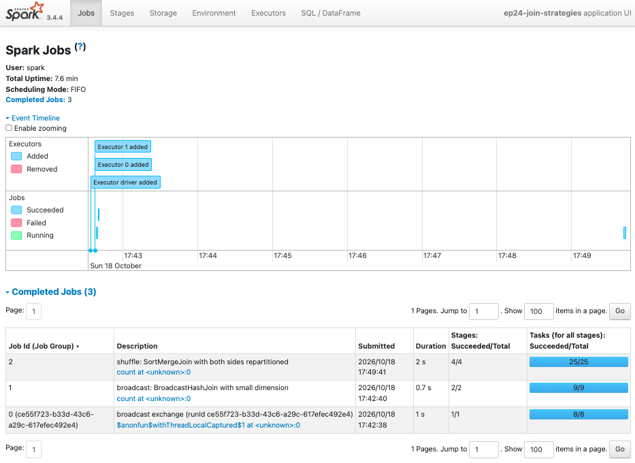635x463 pixels.
Task: Click the broadcast exchange runId description text
Action: coord(235,414)
